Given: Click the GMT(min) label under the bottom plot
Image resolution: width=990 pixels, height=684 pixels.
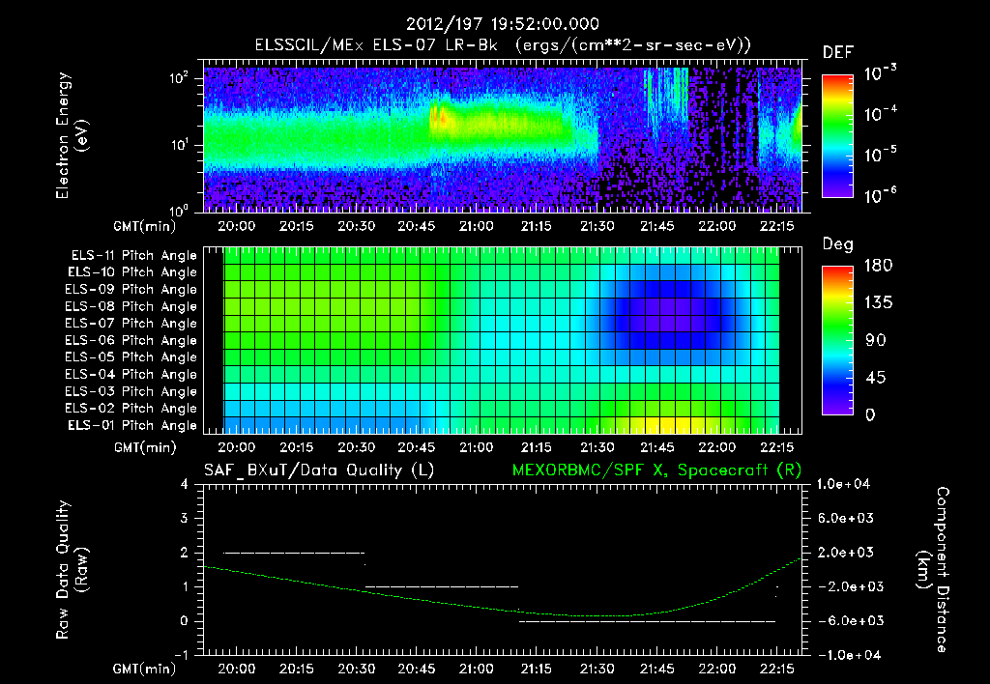Looking at the screenshot, I should (145, 669).
